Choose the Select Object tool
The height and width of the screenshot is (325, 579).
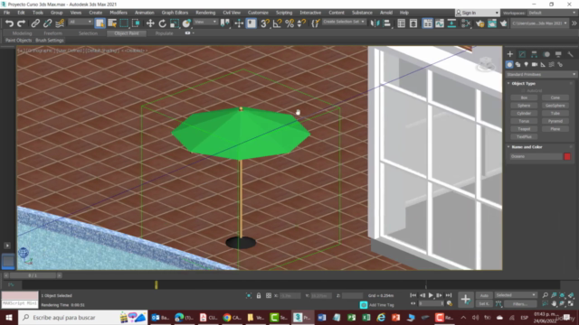click(100, 23)
